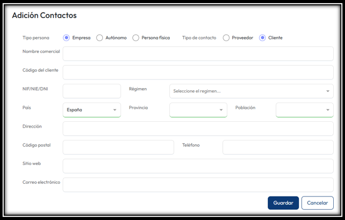Screen dimensions: 345x220
Task: Click the Nombre comercial field
Action: tap(198, 54)
